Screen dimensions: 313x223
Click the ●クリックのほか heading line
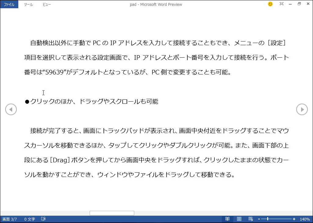pyautogui.click(x=92, y=102)
